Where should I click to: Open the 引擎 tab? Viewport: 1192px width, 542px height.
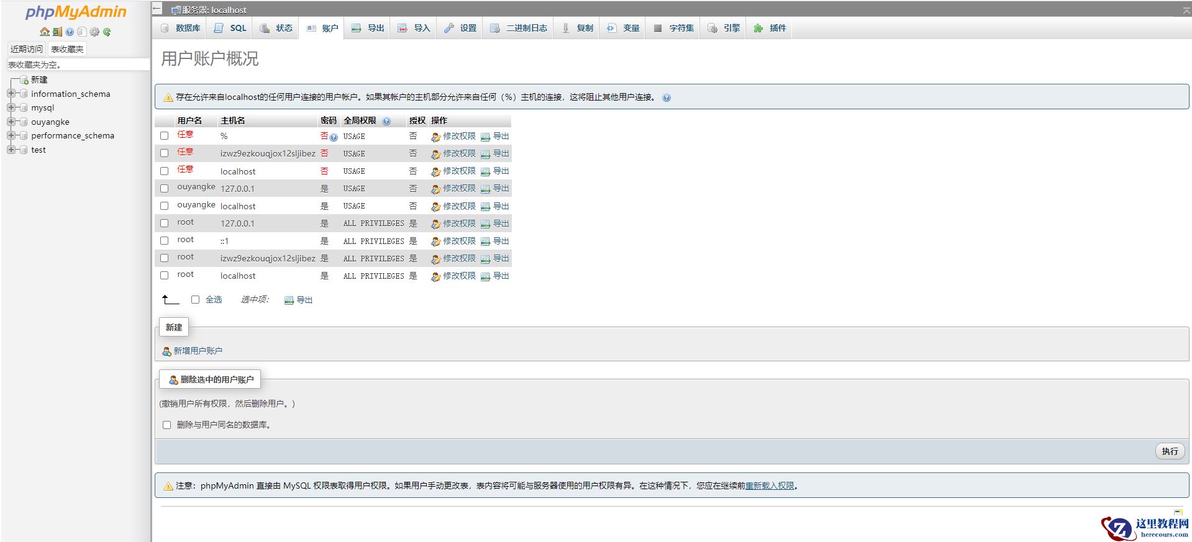(x=724, y=28)
